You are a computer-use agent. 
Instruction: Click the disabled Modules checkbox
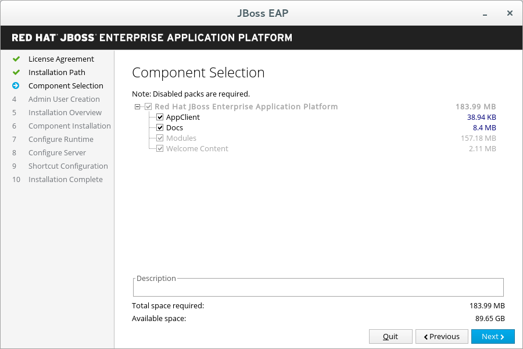coord(160,138)
